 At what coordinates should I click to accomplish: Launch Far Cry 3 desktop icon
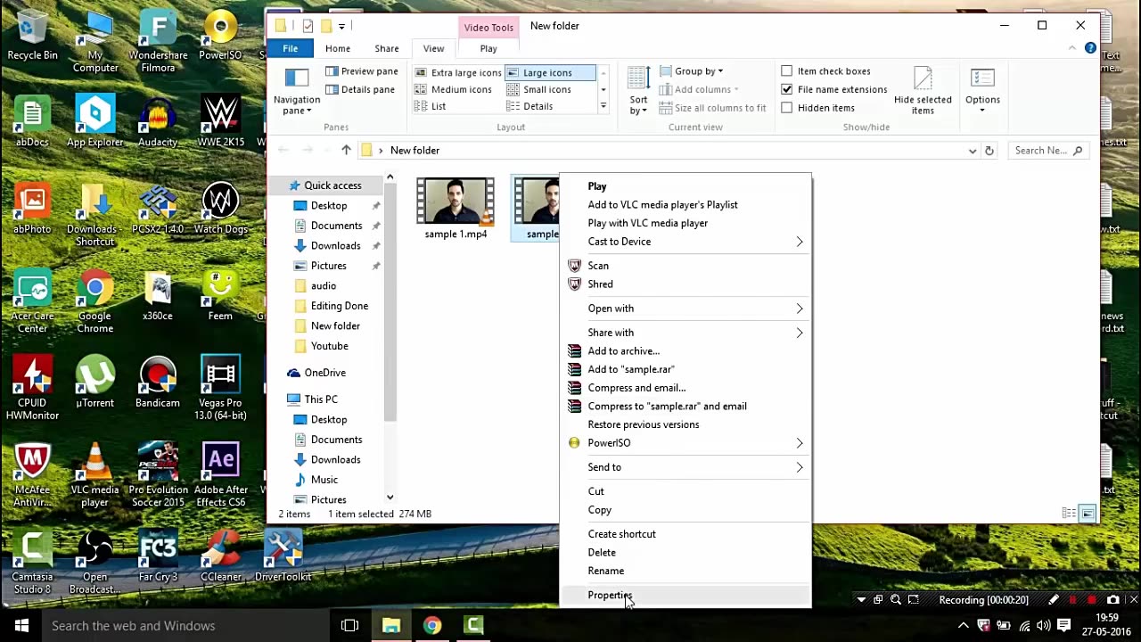(x=158, y=557)
